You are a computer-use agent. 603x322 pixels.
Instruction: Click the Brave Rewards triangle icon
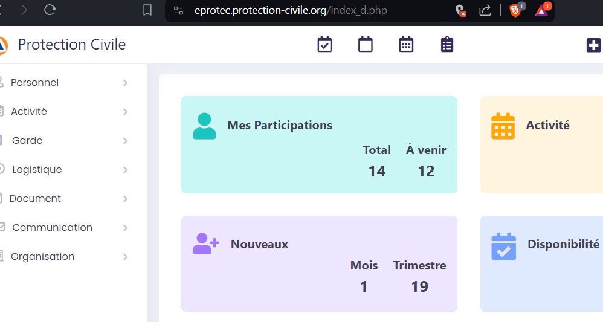coord(541,10)
